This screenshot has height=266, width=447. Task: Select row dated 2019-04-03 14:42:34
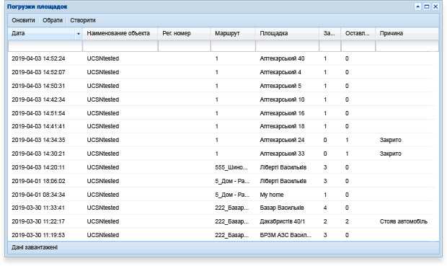pos(223,99)
